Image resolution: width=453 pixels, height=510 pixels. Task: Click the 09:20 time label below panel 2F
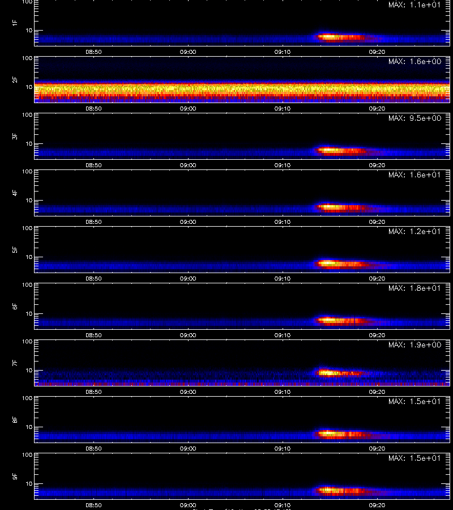(x=377, y=109)
